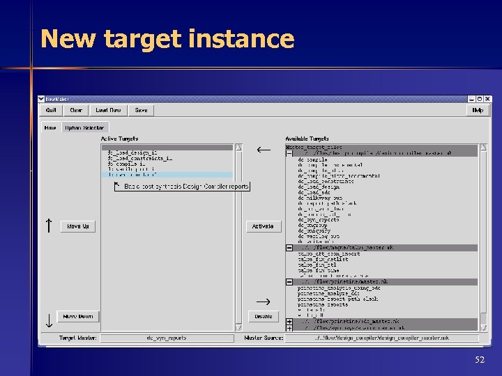This screenshot has width=502, height=376.
Task: Click the flow/primetime/master.mk header row
Action: click(381, 282)
